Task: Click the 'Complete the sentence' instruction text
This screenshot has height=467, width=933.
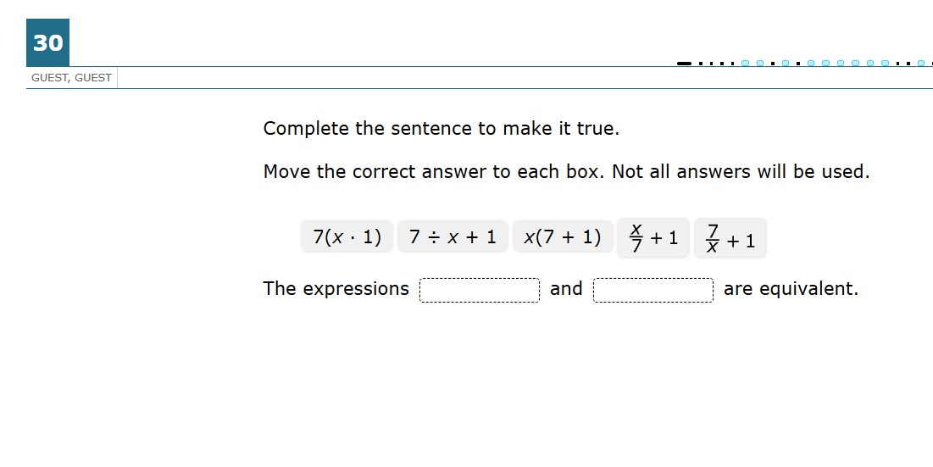Action: click(x=441, y=129)
